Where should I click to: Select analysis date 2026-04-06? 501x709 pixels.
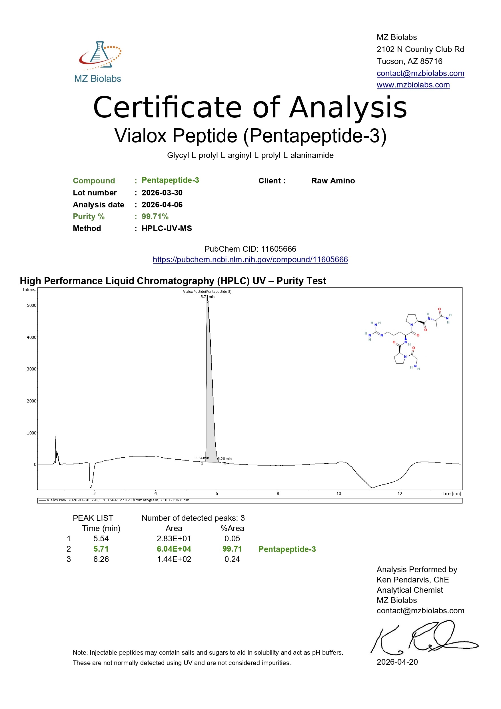162,205
